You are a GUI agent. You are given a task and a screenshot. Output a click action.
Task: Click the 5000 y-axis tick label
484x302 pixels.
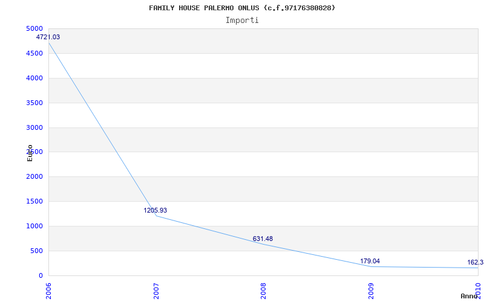point(34,29)
